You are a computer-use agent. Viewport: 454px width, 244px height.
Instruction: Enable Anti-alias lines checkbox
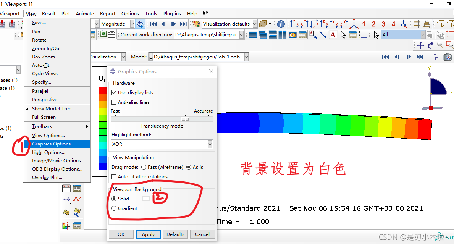114,102
